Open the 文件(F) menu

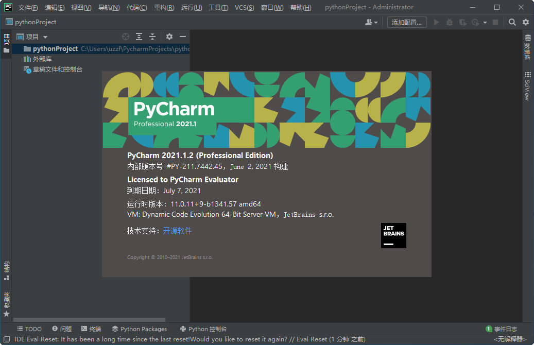click(x=28, y=8)
